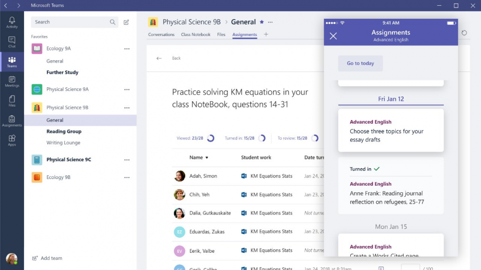Click inside the Search input field

tap(75, 22)
